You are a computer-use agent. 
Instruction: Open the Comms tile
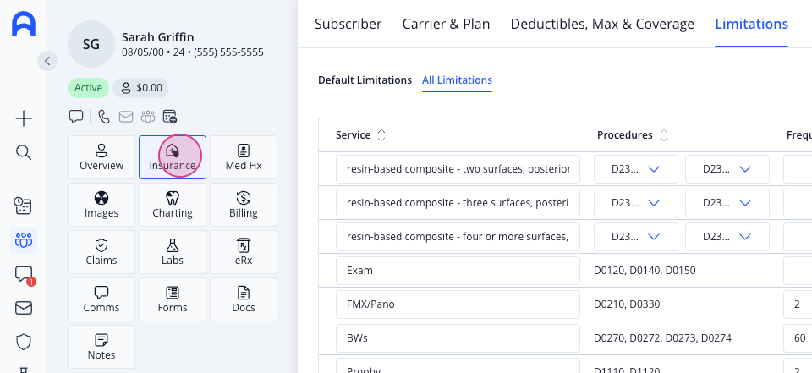101,299
